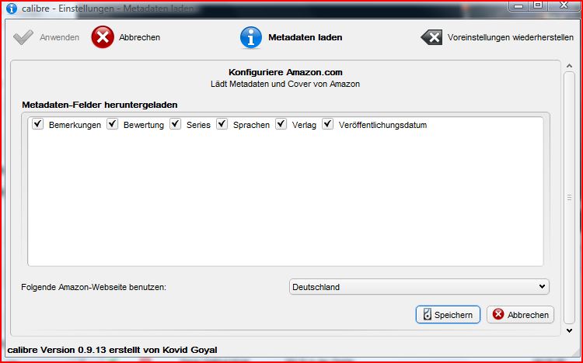Toggle the Sprachen checkbox
Viewport: 583px width, 363px height.
(222, 124)
